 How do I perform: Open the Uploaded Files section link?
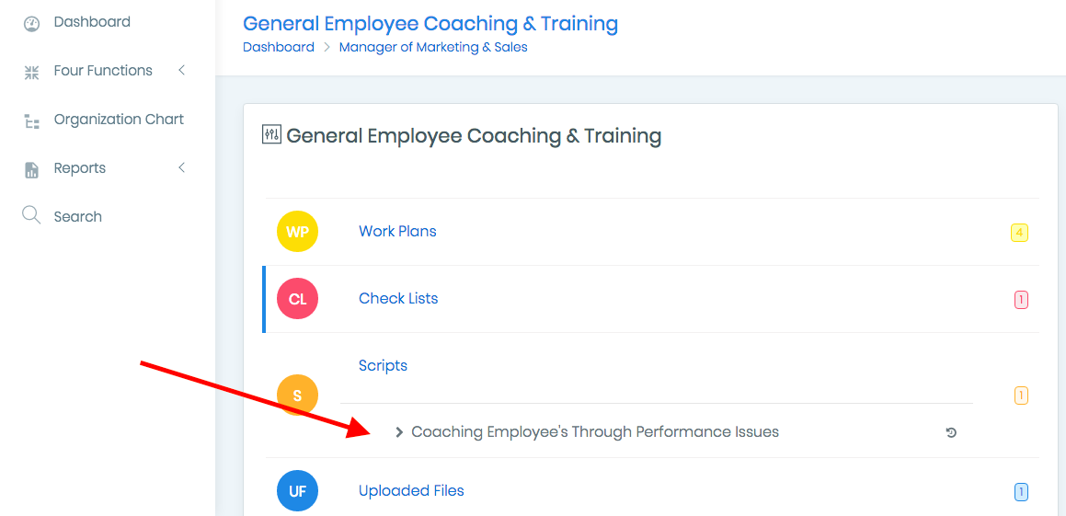(x=411, y=490)
